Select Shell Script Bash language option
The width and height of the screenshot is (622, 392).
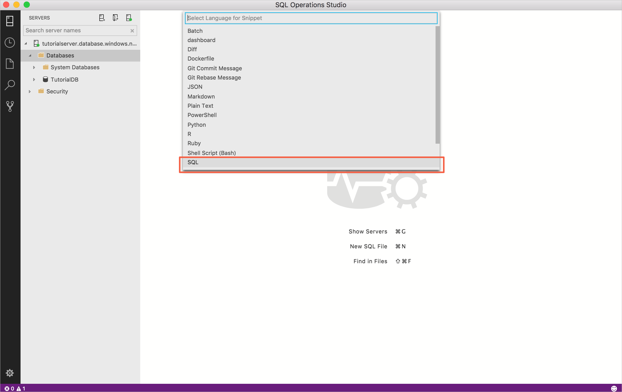pyautogui.click(x=212, y=153)
